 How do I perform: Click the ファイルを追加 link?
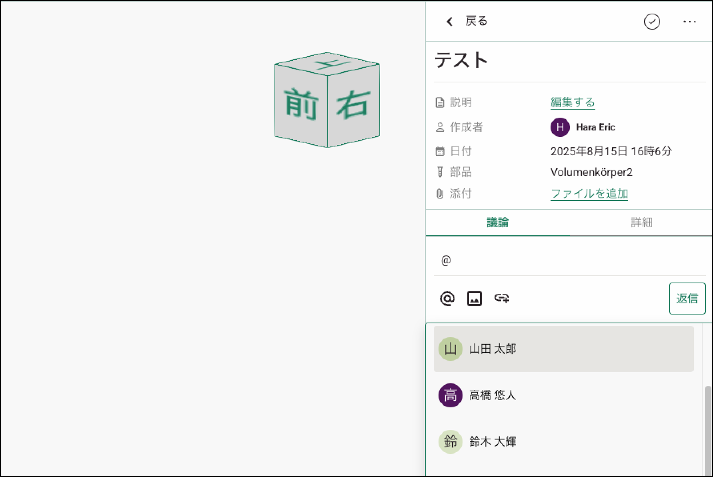[589, 194]
